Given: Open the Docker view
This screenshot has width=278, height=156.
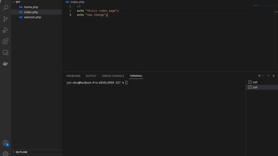Looking at the screenshot, I should pos(6,64).
